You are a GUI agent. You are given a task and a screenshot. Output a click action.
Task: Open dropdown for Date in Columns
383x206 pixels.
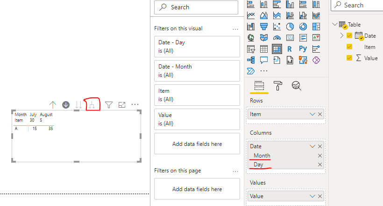pyautogui.click(x=312, y=146)
